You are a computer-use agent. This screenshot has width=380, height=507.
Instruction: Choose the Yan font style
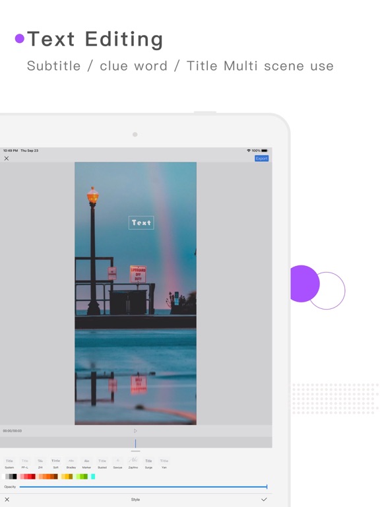pos(164,463)
